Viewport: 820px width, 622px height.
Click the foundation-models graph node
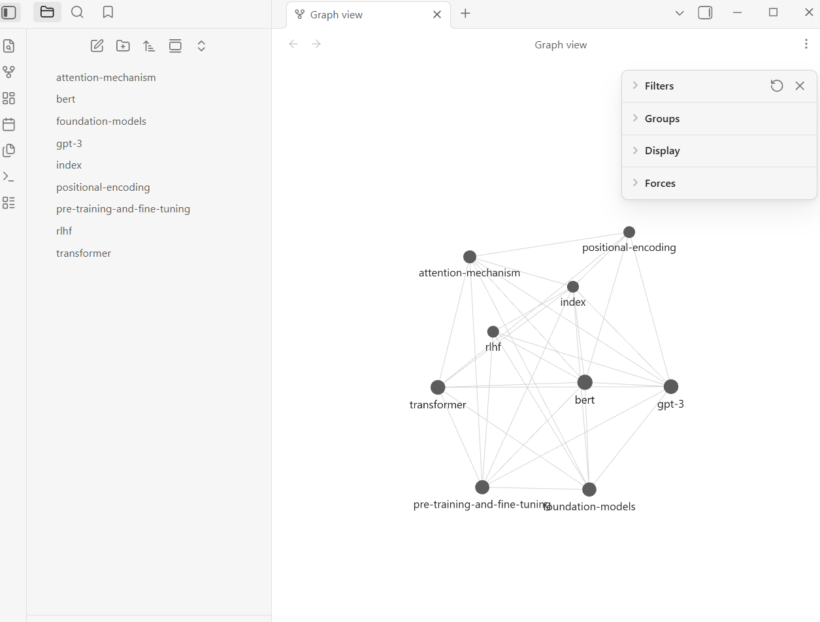pyautogui.click(x=589, y=489)
